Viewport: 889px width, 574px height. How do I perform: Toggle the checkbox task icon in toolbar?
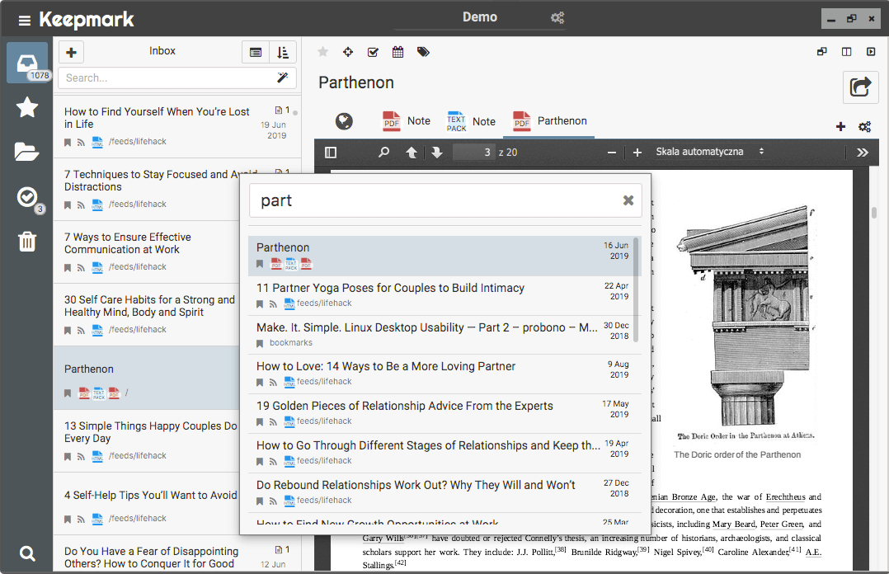pyautogui.click(x=373, y=52)
